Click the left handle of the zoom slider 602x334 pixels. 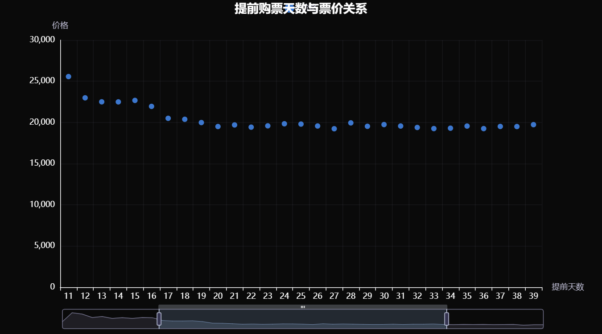coord(159,319)
